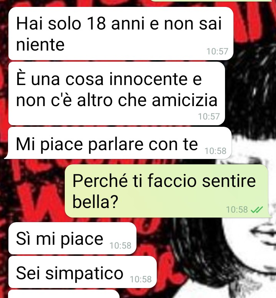Screen dimensions: 276x298
Task: Tap the green 'Perché ti faccio sentire bella?' bubble
Action: (168, 191)
